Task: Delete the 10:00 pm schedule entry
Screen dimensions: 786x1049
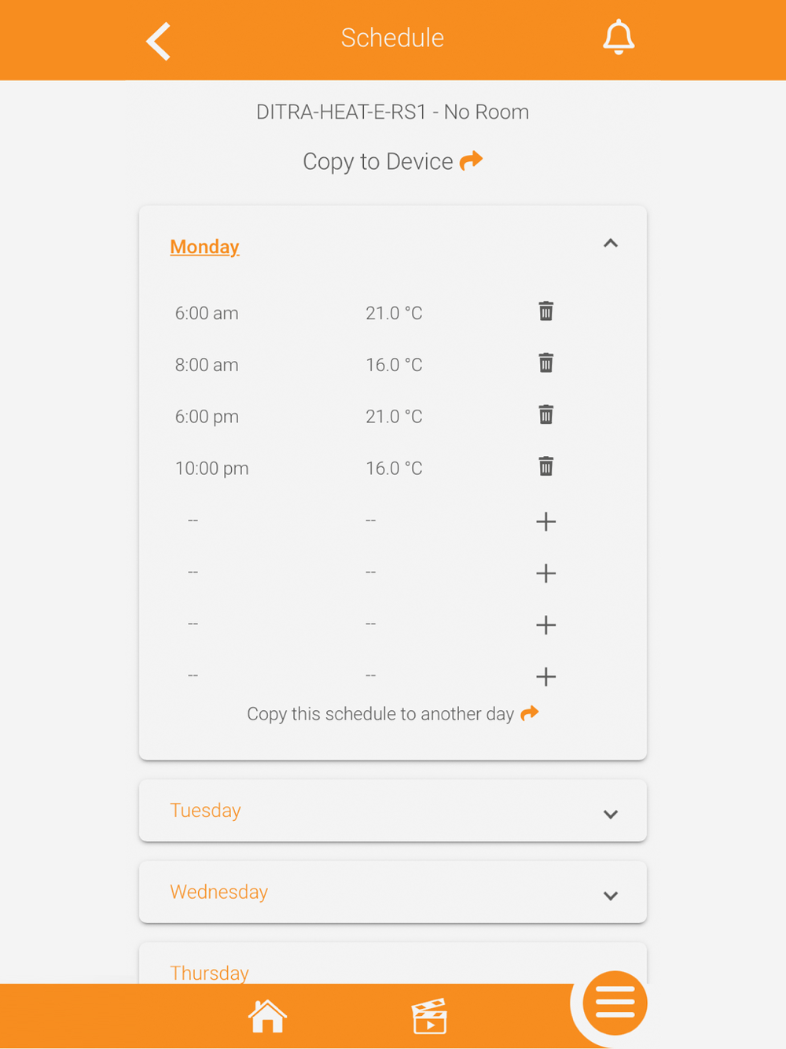Action: pos(546,467)
